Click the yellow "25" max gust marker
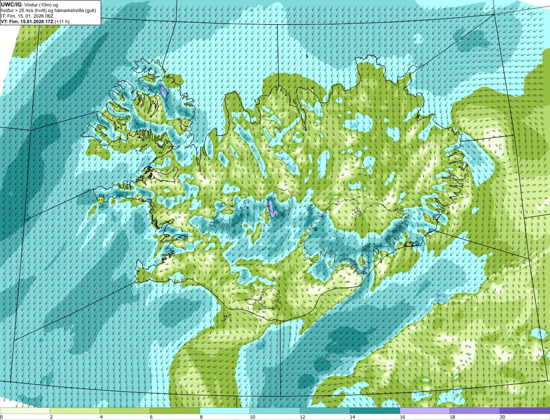Screen dimensions: 550x420 click(x=100, y=200)
